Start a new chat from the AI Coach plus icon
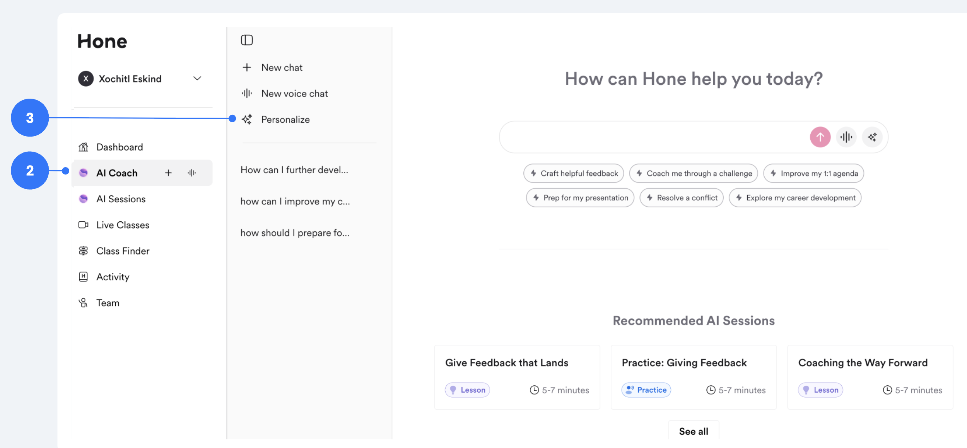The height and width of the screenshot is (448, 967). (169, 173)
